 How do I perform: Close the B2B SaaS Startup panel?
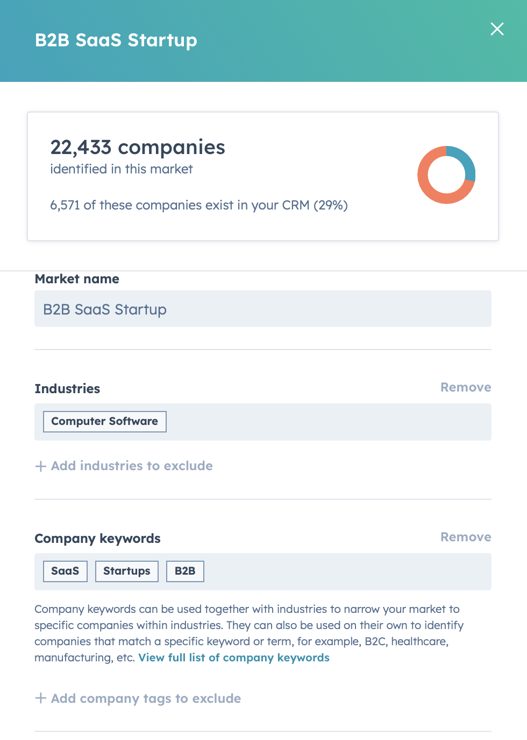tap(497, 29)
